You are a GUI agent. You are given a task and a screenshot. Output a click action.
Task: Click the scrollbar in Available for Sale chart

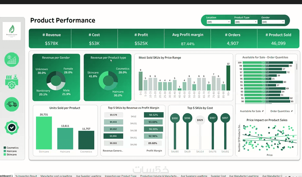(297, 67)
